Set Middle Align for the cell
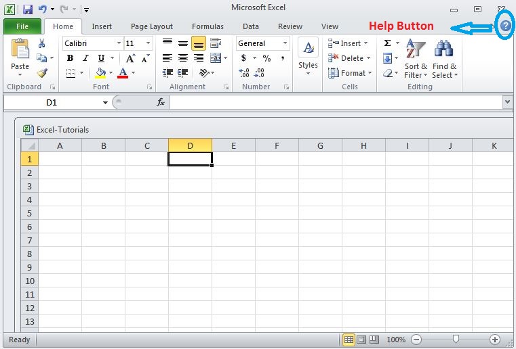This screenshot has width=516, height=349. [x=183, y=43]
